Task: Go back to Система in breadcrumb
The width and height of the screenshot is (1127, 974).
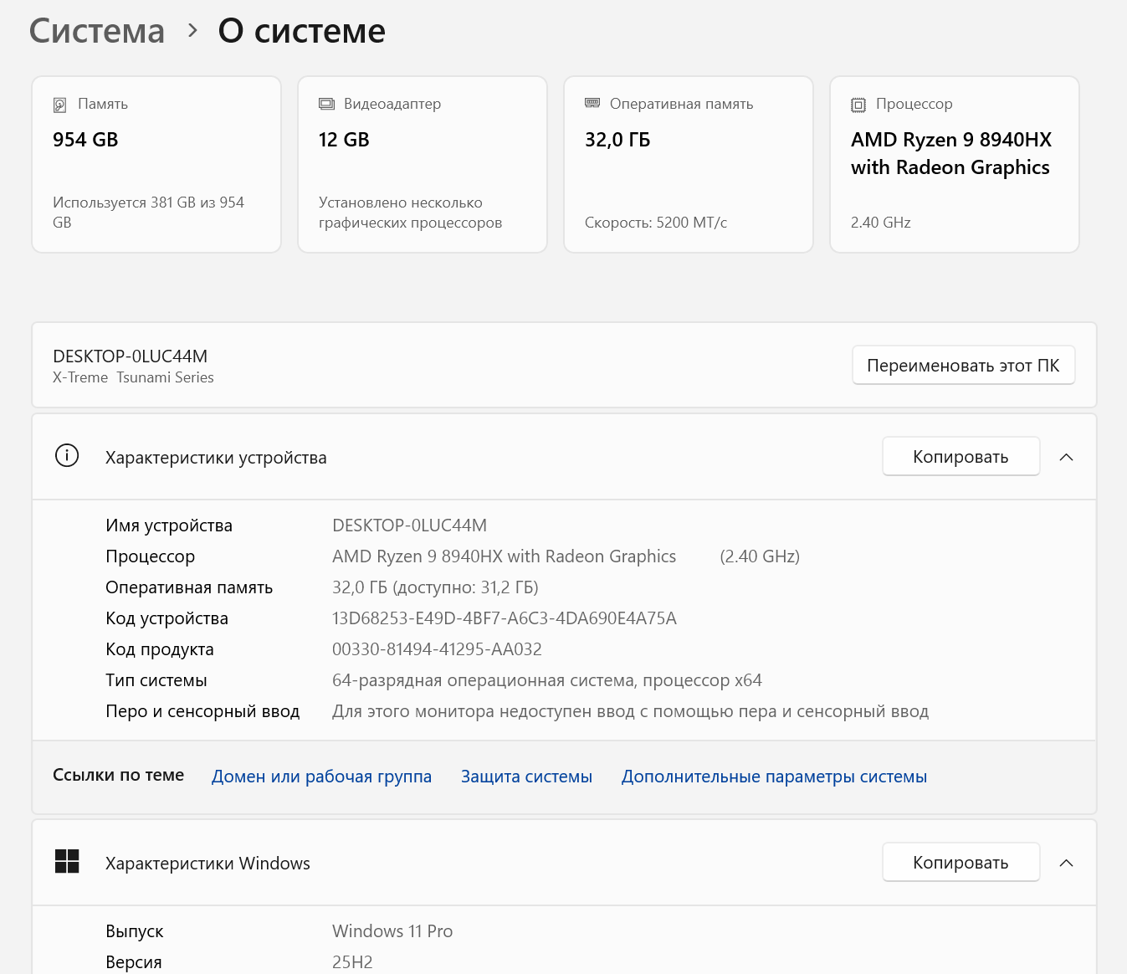Action: [97, 32]
